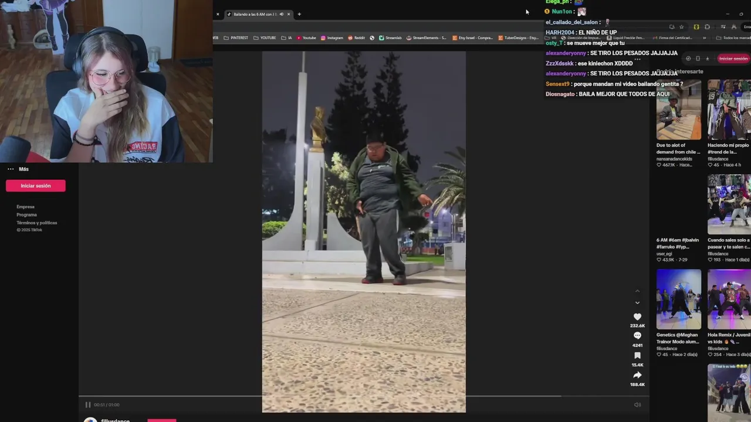Click the TikTok phone app icon in header
Screen dimensions: 751x422
pos(698,59)
